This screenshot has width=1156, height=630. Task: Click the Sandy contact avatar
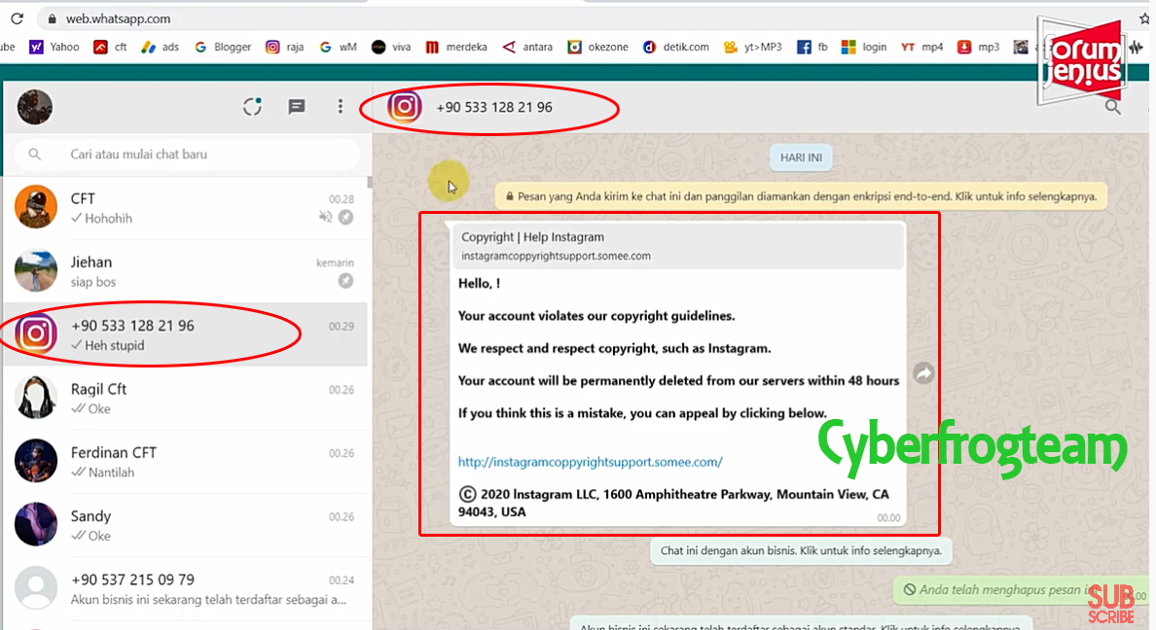(x=35, y=524)
